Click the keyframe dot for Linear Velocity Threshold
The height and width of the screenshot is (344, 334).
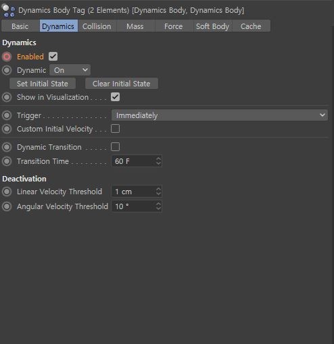[x=7, y=192]
